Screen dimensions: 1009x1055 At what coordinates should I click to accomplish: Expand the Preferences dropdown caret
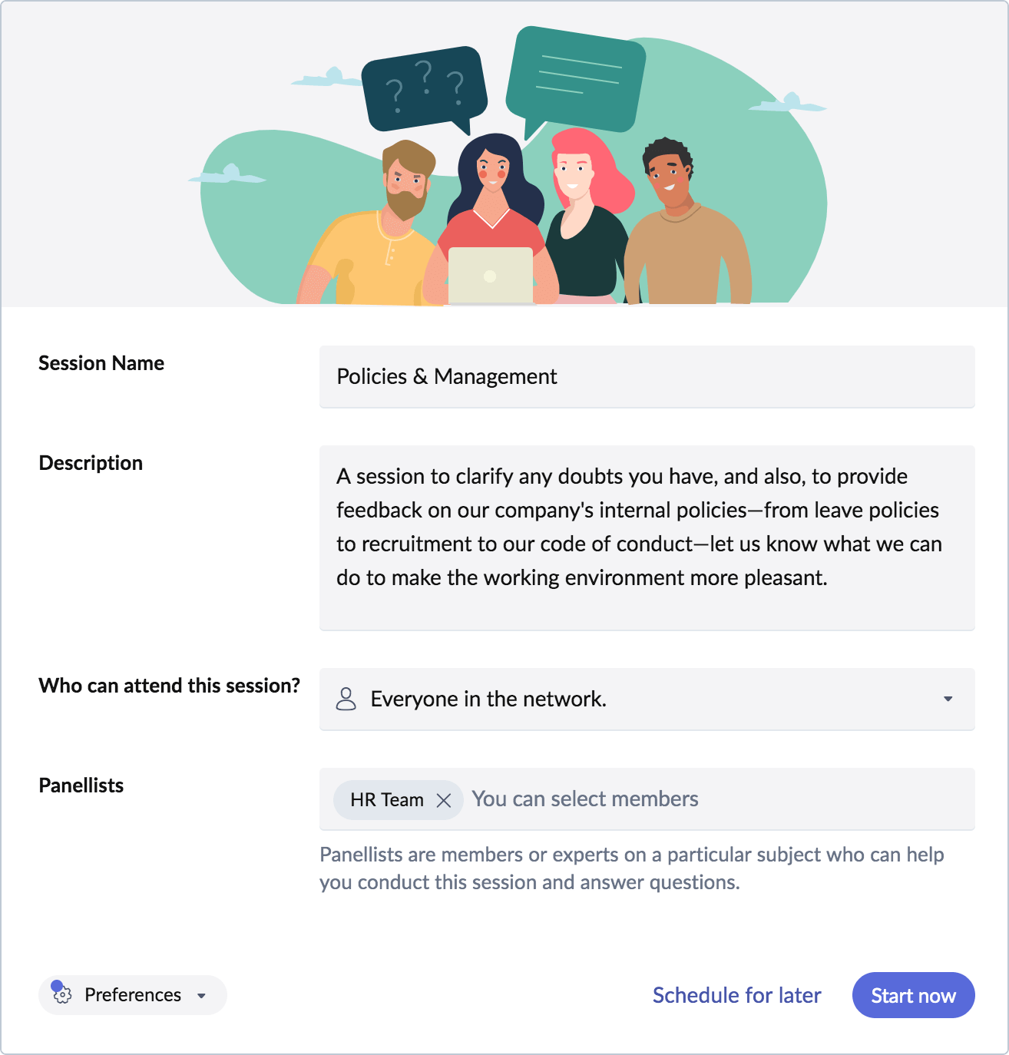pyautogui.click(x=202, y=996)
